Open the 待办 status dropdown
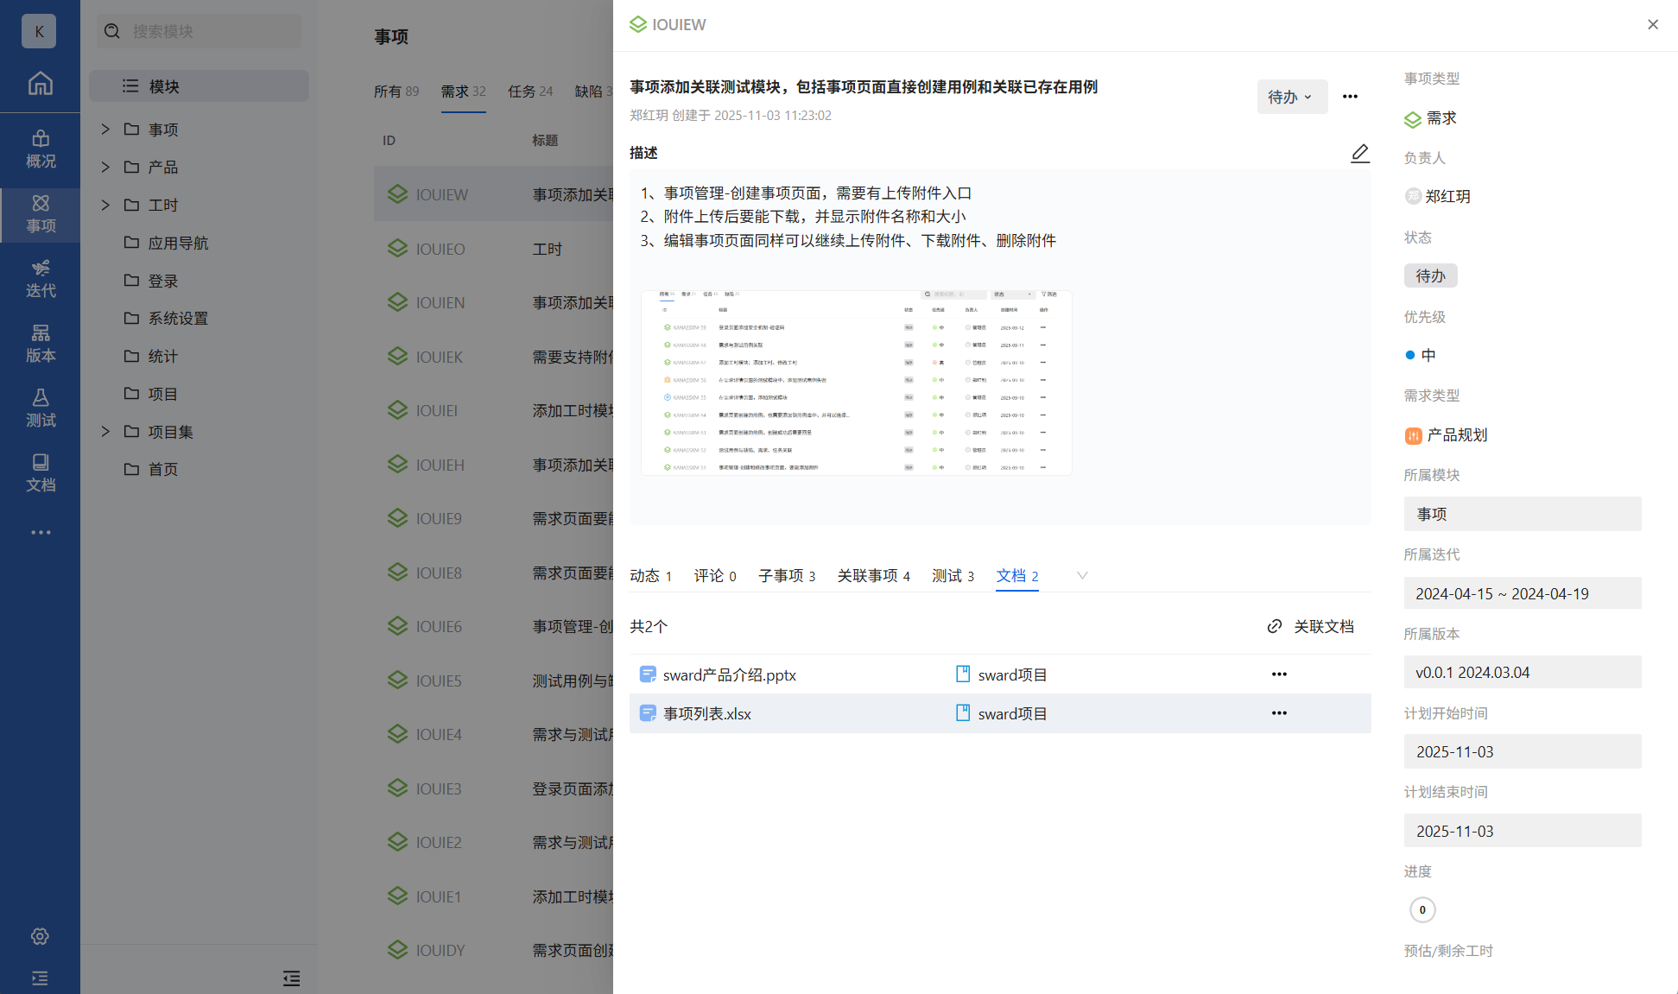 (1291, 97)
